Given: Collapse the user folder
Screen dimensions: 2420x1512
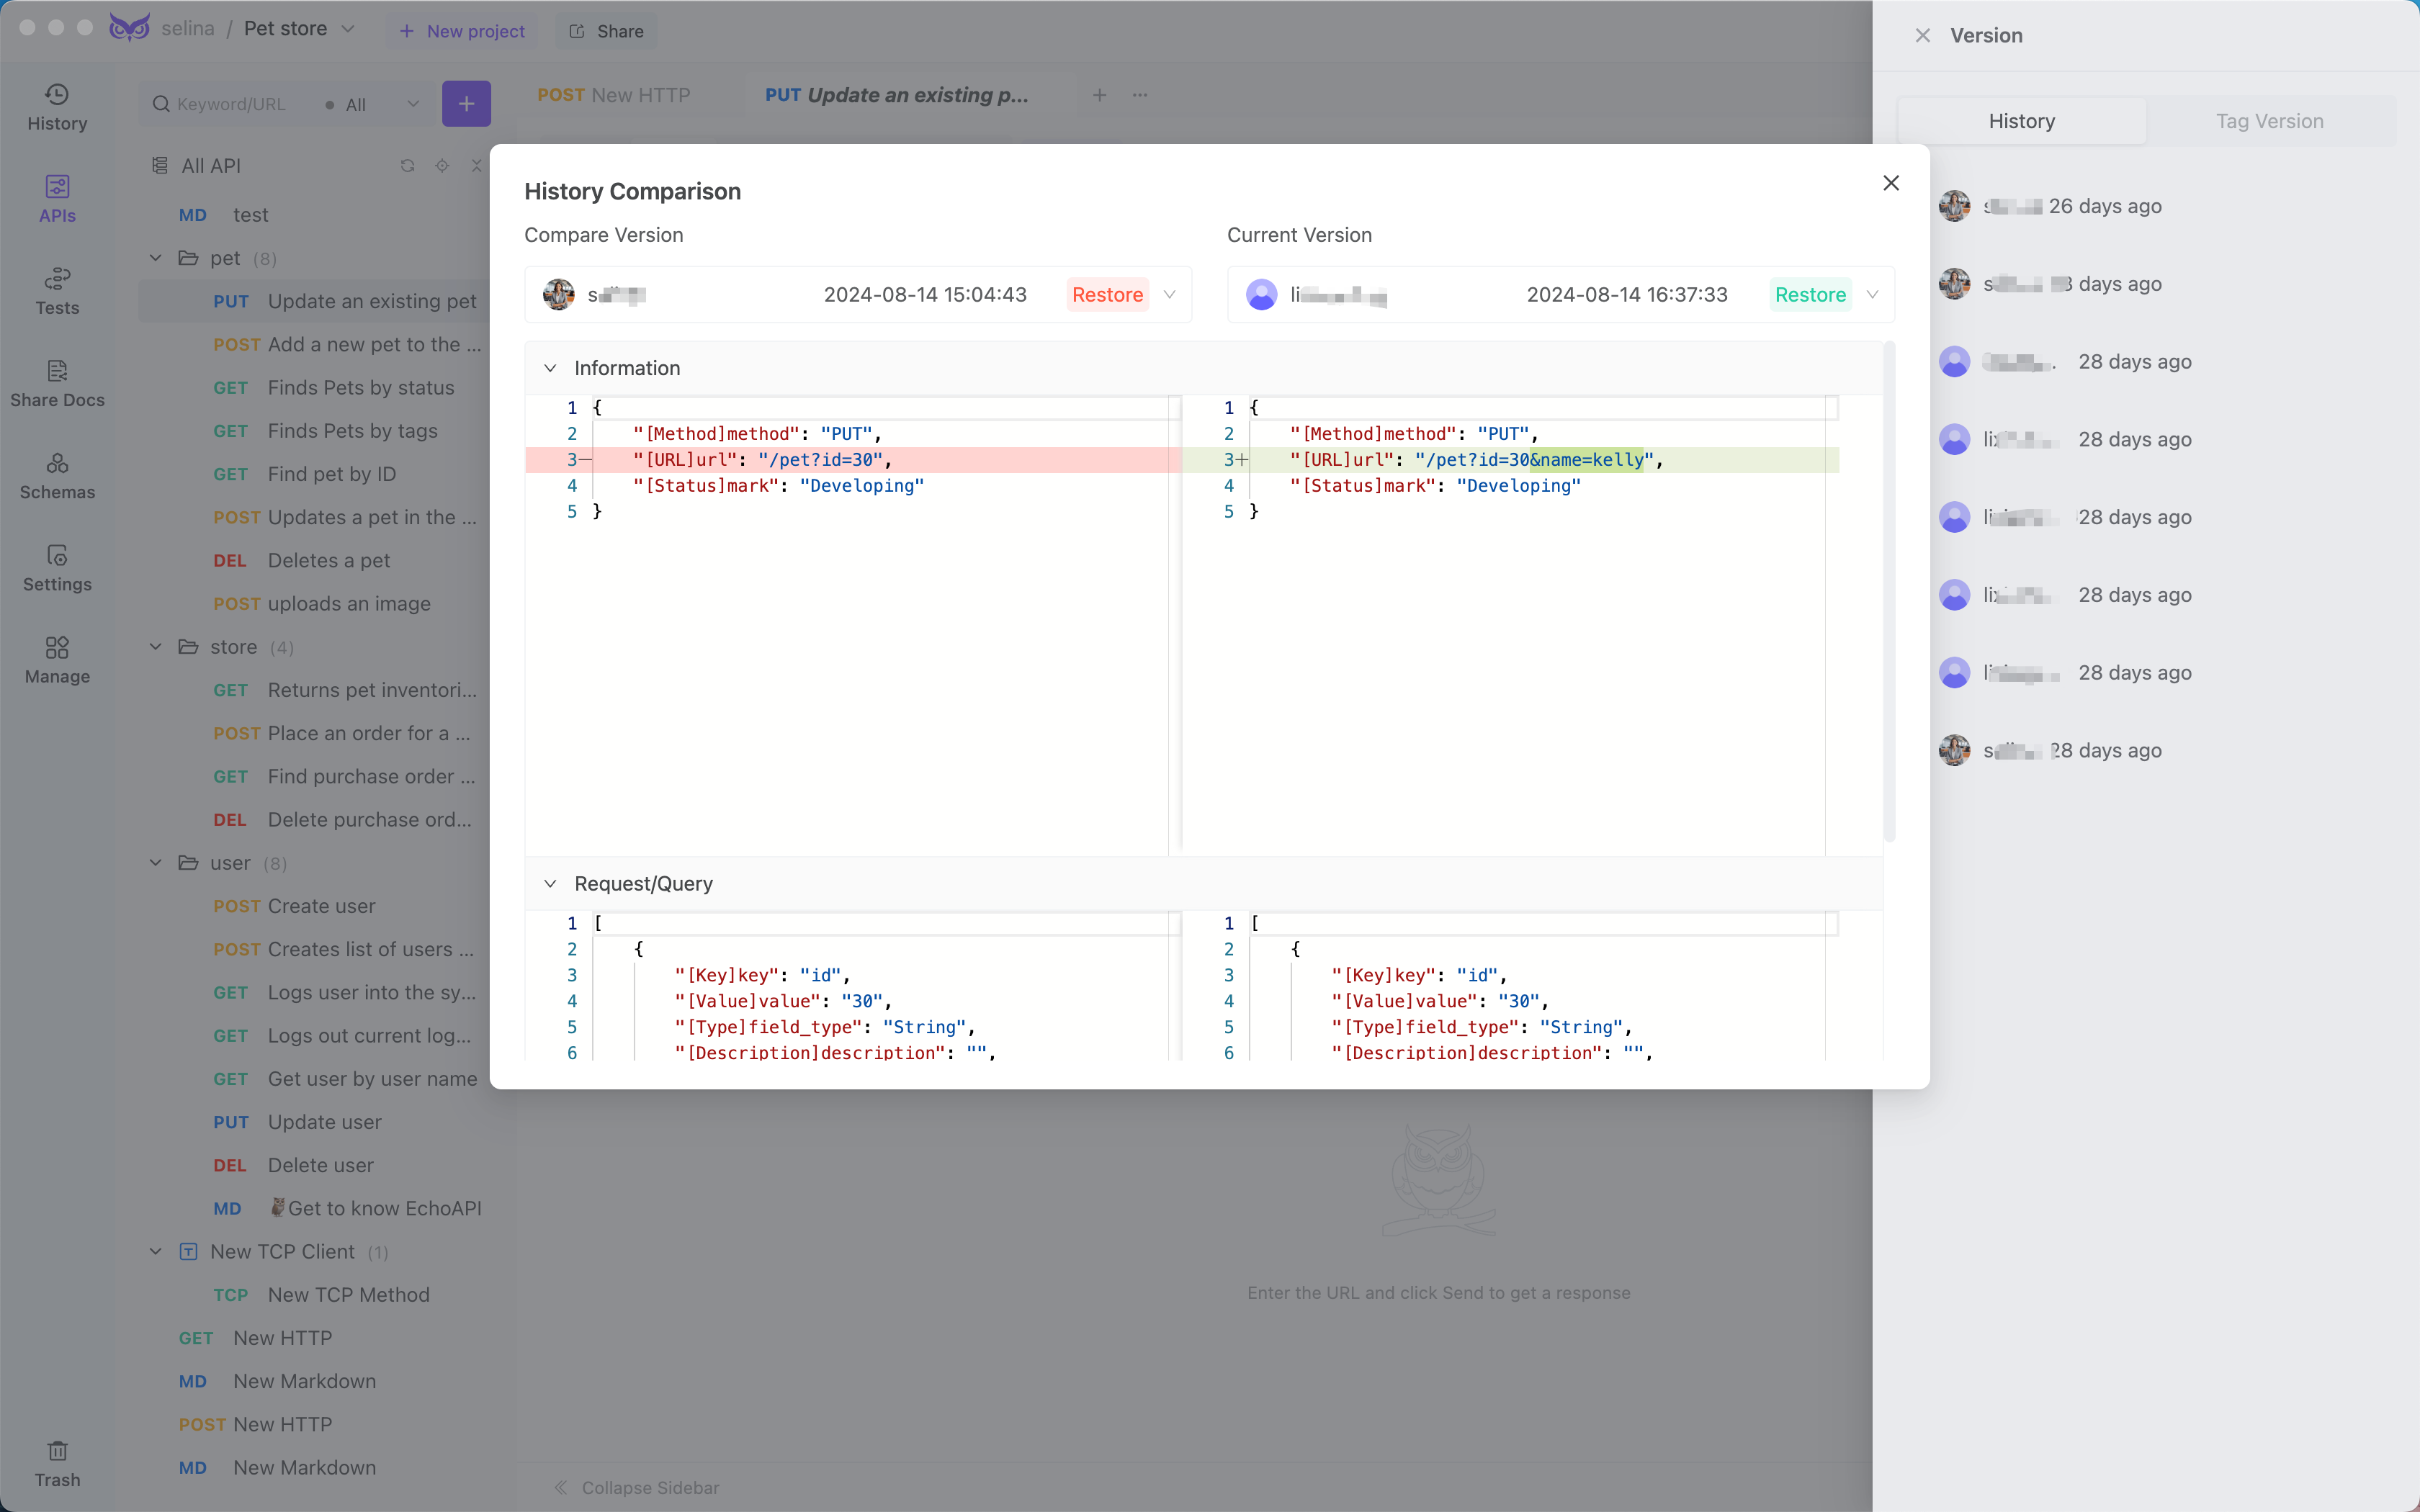Looking at the screenshot, I should 156,863.
